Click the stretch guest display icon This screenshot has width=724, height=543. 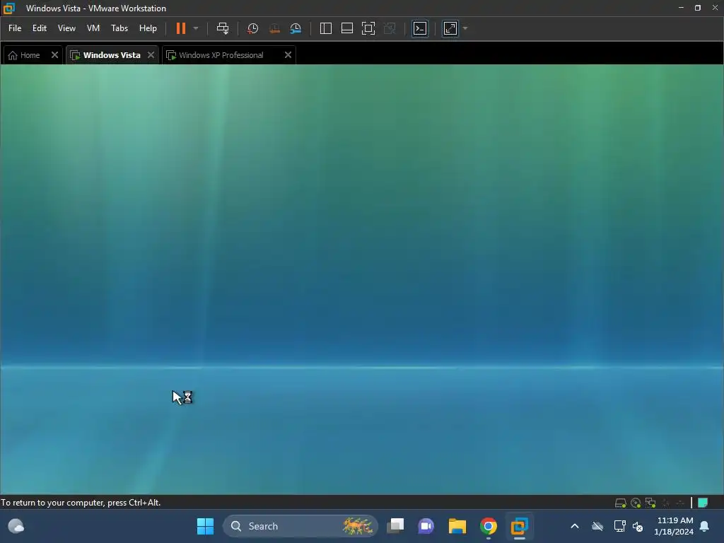(450, 28)
